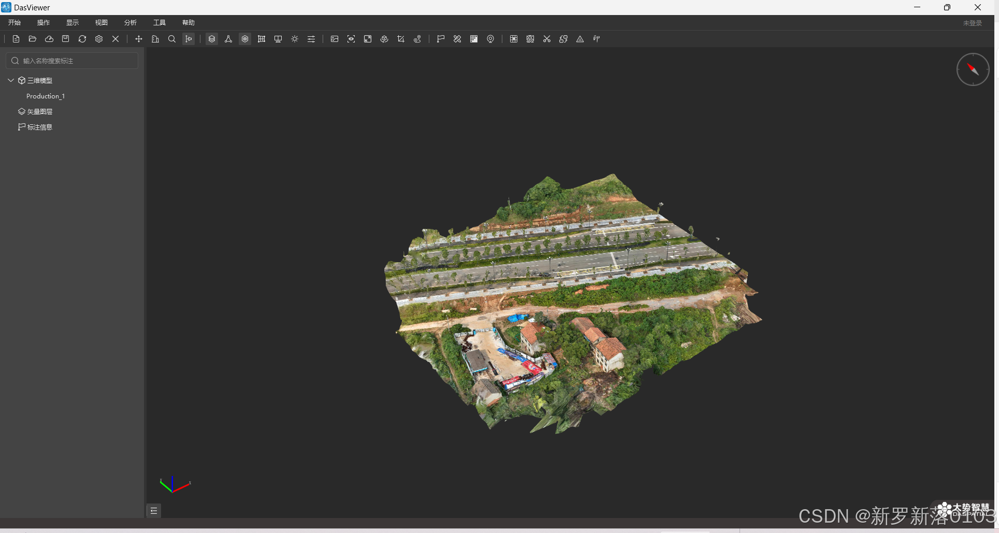Select the flight route tool
The width and height of the screenshot is (999, 533).
(x=417, y=39)
